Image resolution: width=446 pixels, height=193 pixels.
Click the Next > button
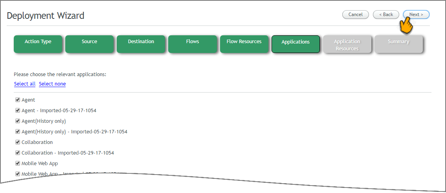tap(416, 15)
